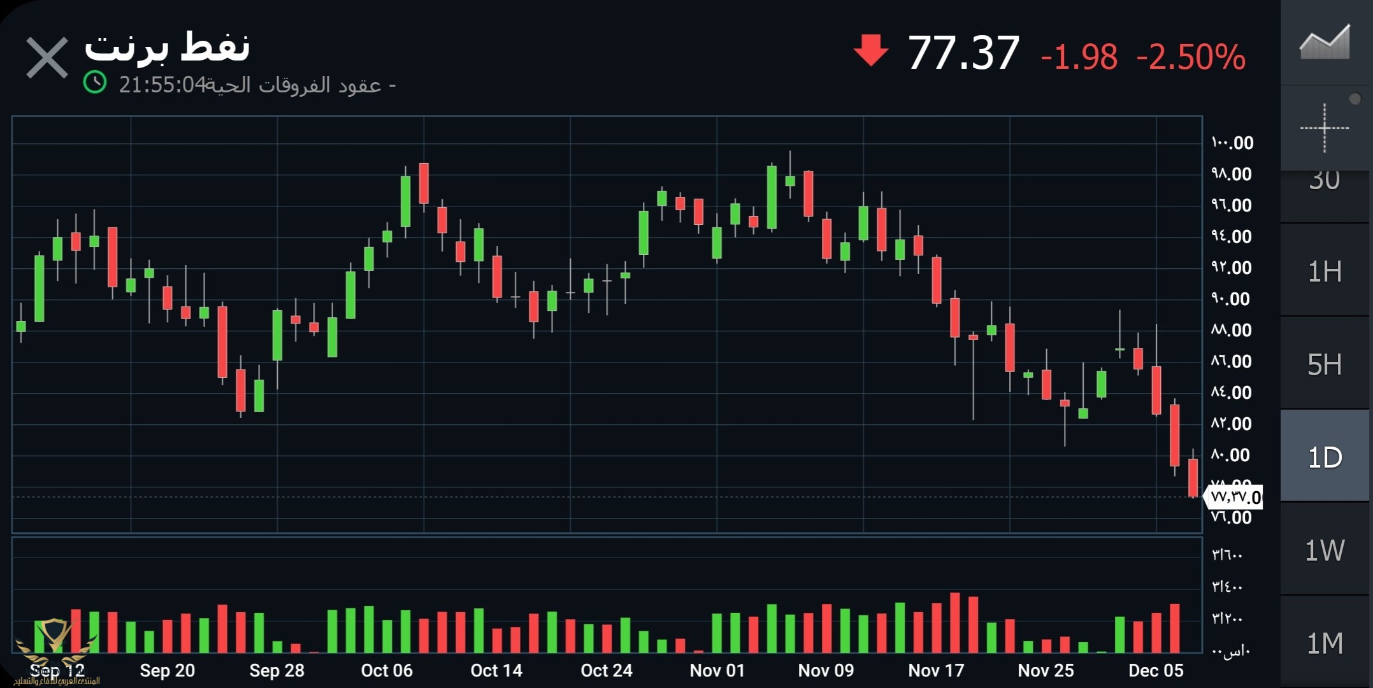
Task: Open the area chart type icon
Action: pos(1324,42)
